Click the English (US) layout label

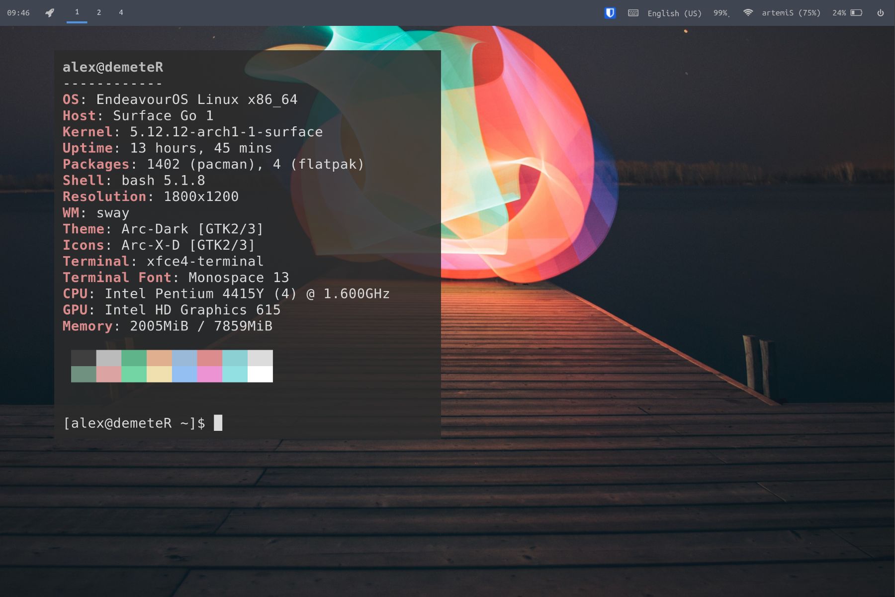click(x=674, y=13)
